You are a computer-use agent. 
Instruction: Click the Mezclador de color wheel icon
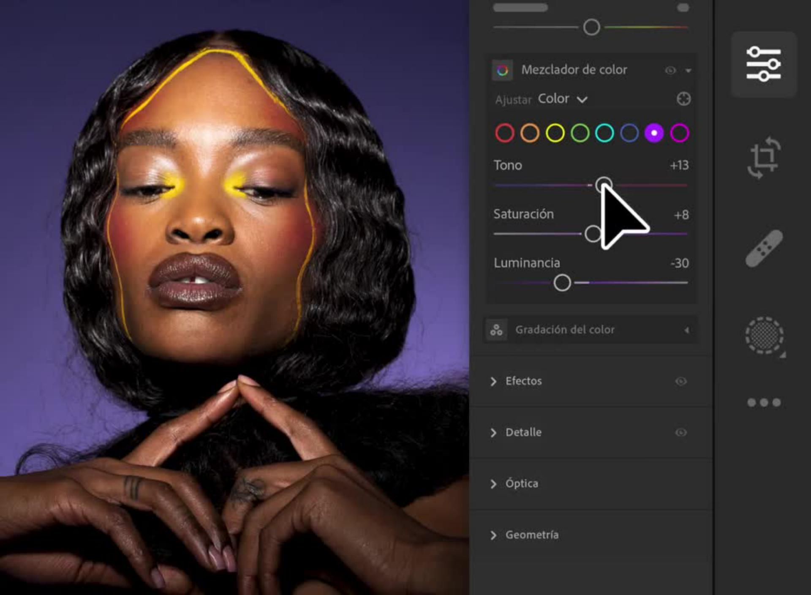click(502, 70)
